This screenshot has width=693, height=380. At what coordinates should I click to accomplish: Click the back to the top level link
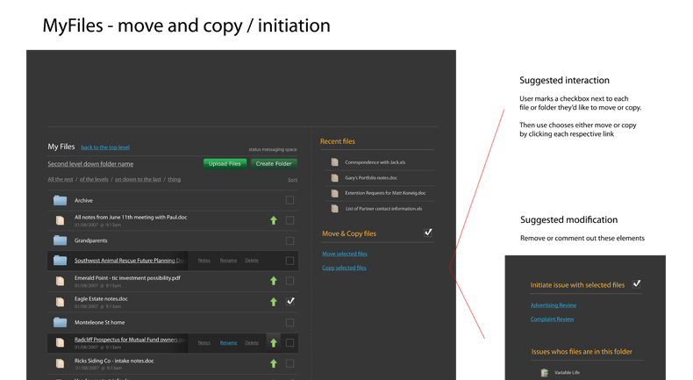click(105, 147)
